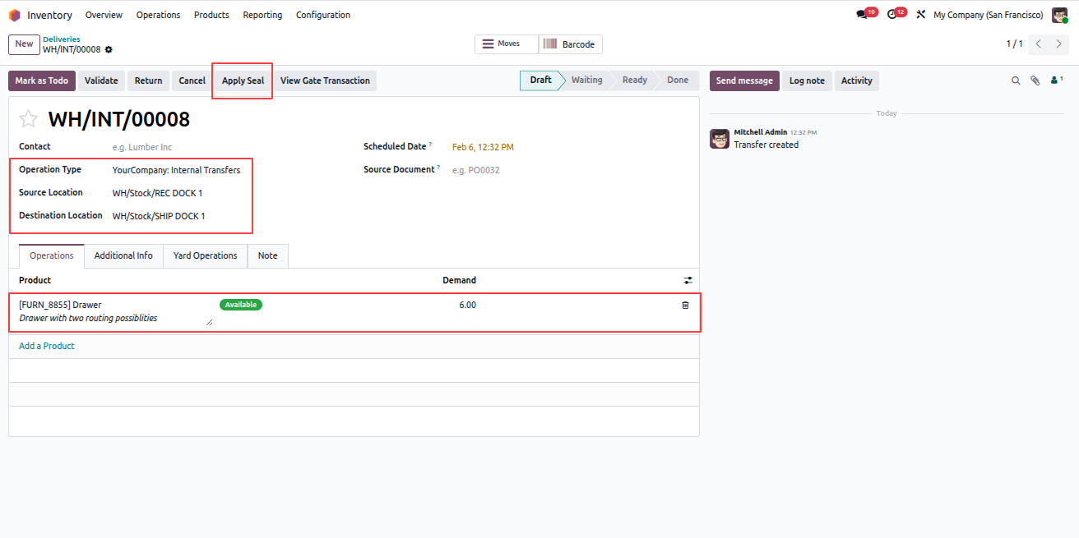Screen dimensions: 1079x538
Task: Switch to the Note tab
Action: (268, 255)
